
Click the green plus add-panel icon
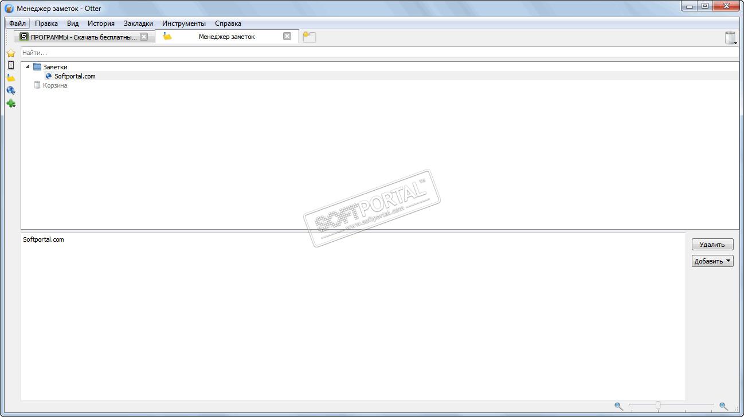tap(10, 104)
